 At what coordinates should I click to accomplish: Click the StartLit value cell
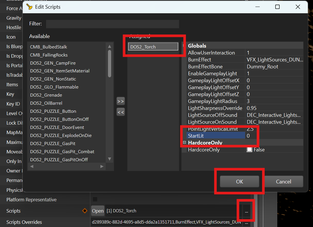(274, 136)
